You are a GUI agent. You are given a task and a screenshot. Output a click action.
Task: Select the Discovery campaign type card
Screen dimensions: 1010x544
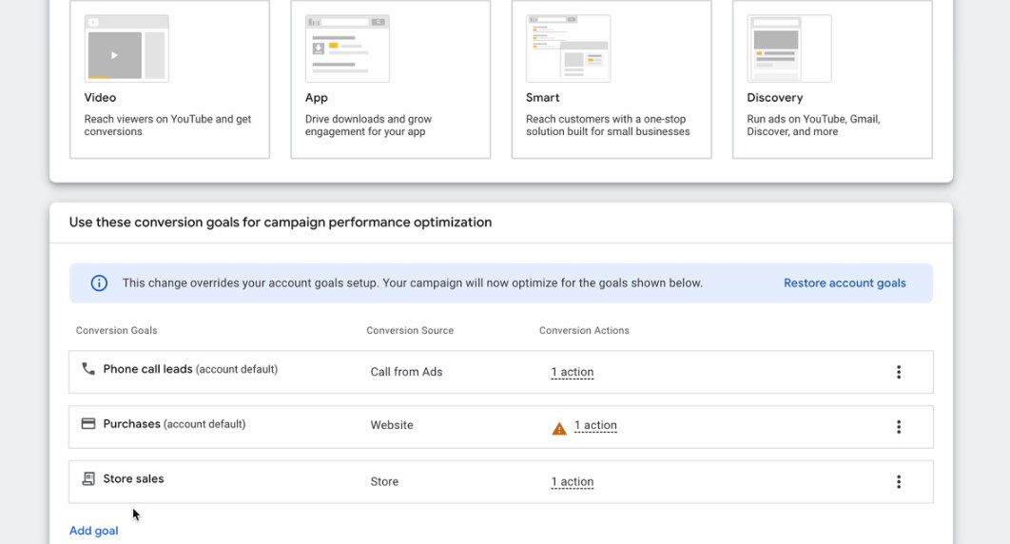(831, 80)
